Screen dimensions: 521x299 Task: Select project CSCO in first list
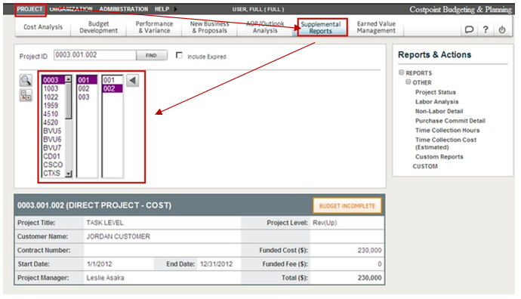pyautogui.click(x=53, y=165)
